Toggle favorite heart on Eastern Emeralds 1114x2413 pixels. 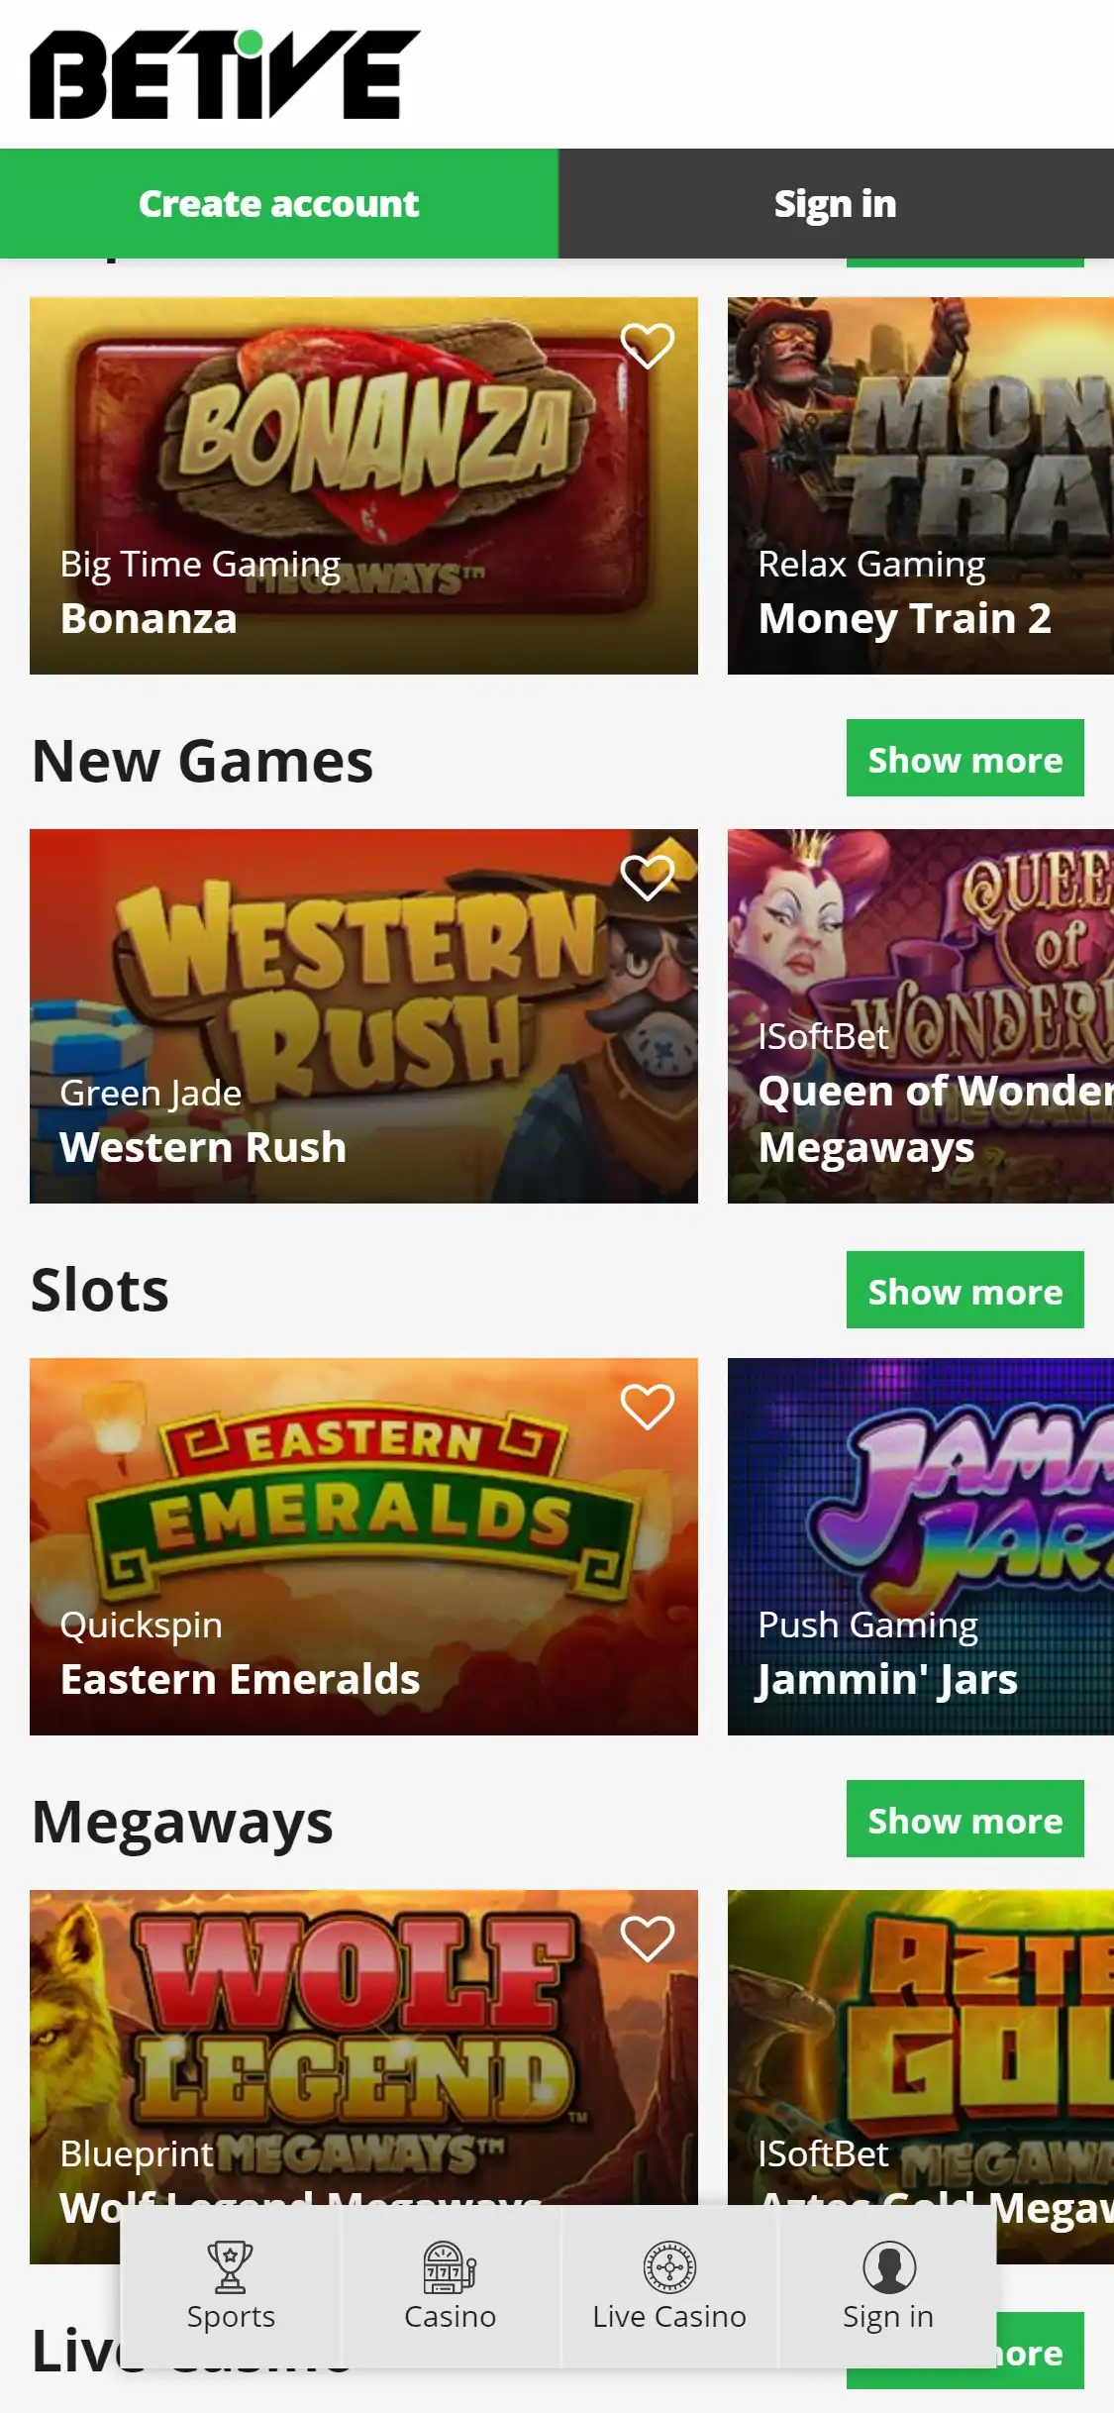[648, 1406]
